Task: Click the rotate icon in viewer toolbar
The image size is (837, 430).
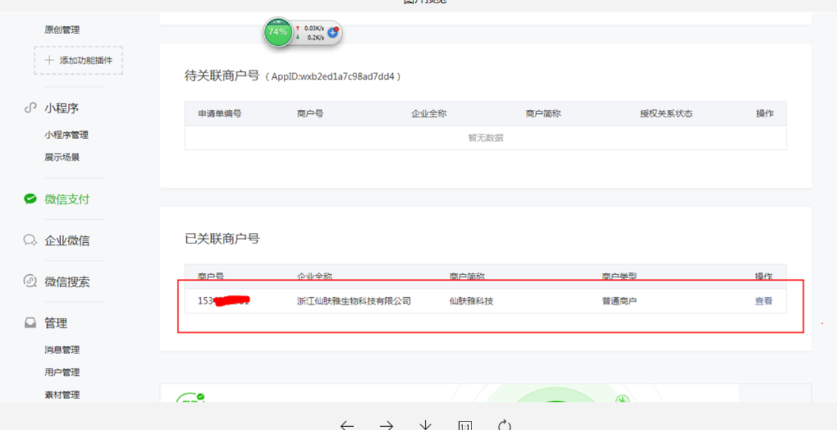Action: point(504,425)
